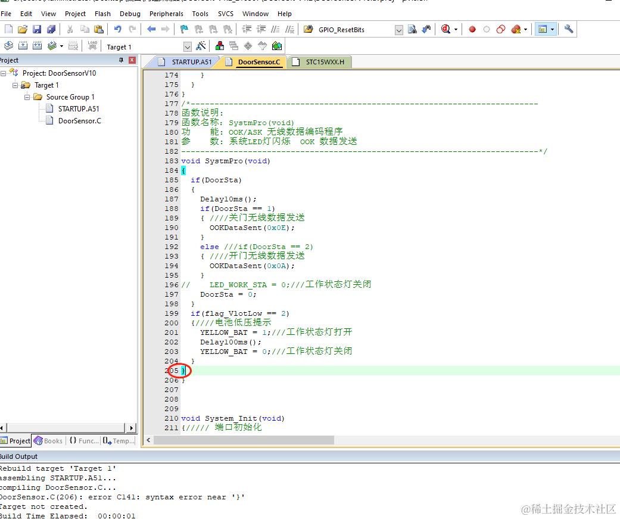Click the Kill all breakpoints icon

click(516, 29)
